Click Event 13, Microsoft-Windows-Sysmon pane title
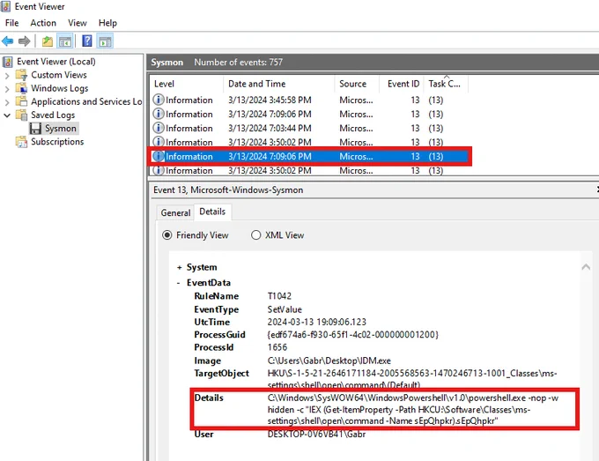The width and height of the screenshot is (599, 461). [x=228, y=190]
